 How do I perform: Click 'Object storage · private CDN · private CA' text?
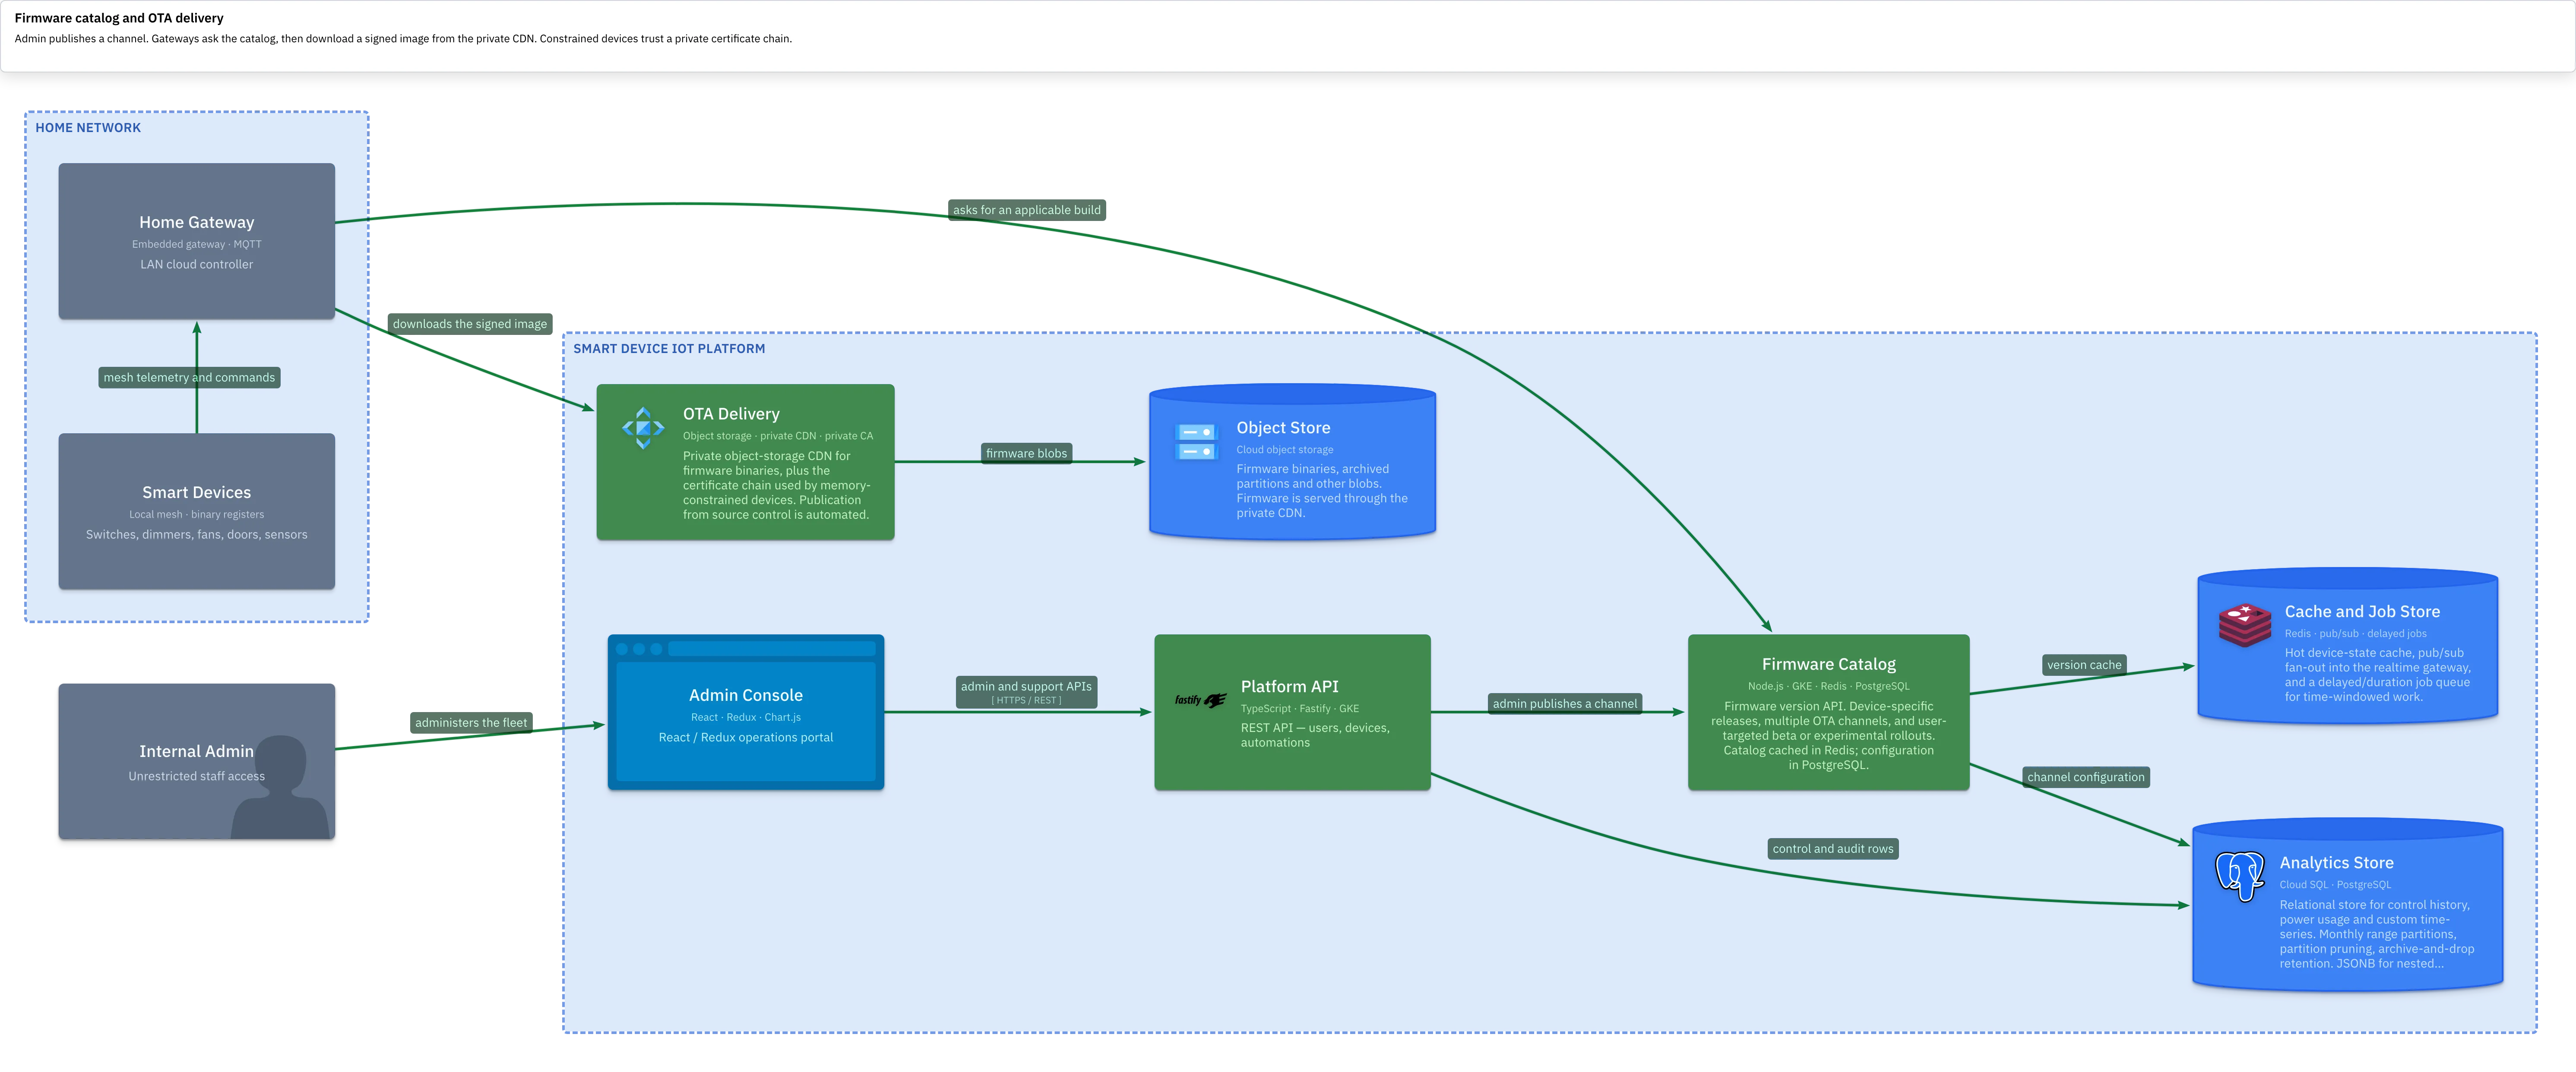click(778, 435)
